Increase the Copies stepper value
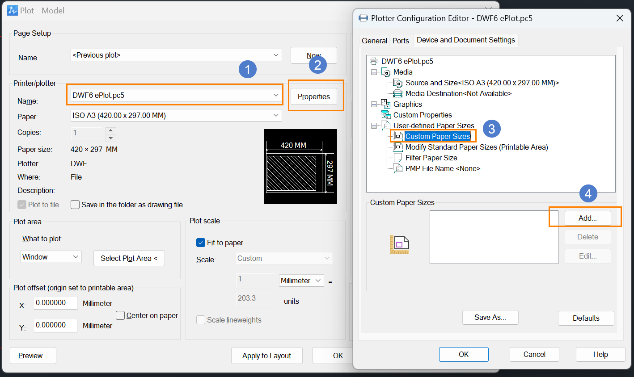Image resolution: width=634 pixels, height=377 pixels. (x=111, y=130)
